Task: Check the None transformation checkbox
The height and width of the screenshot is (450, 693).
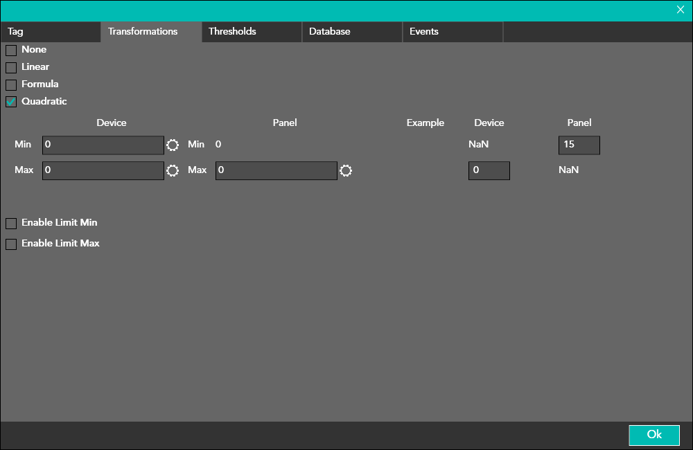Action: click(x=11, y=50)
